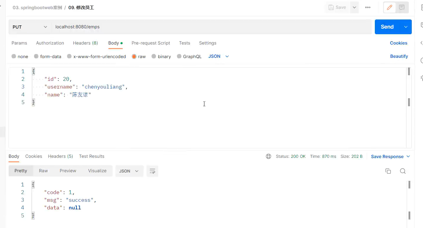Click into the localhost:8080/emps URL field
The height and width of the screenshot is (228, 423).
pyautogui.click(x=211, y=27)
